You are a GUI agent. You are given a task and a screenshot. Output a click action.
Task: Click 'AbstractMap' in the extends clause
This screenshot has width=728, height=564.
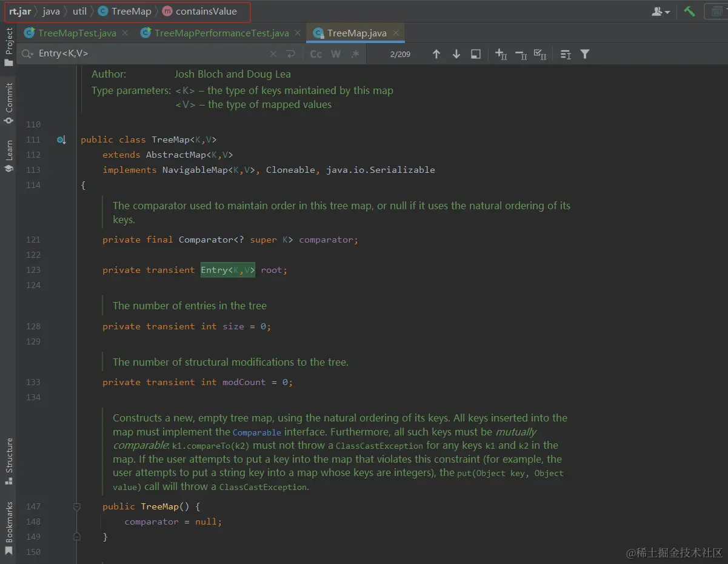176,155
